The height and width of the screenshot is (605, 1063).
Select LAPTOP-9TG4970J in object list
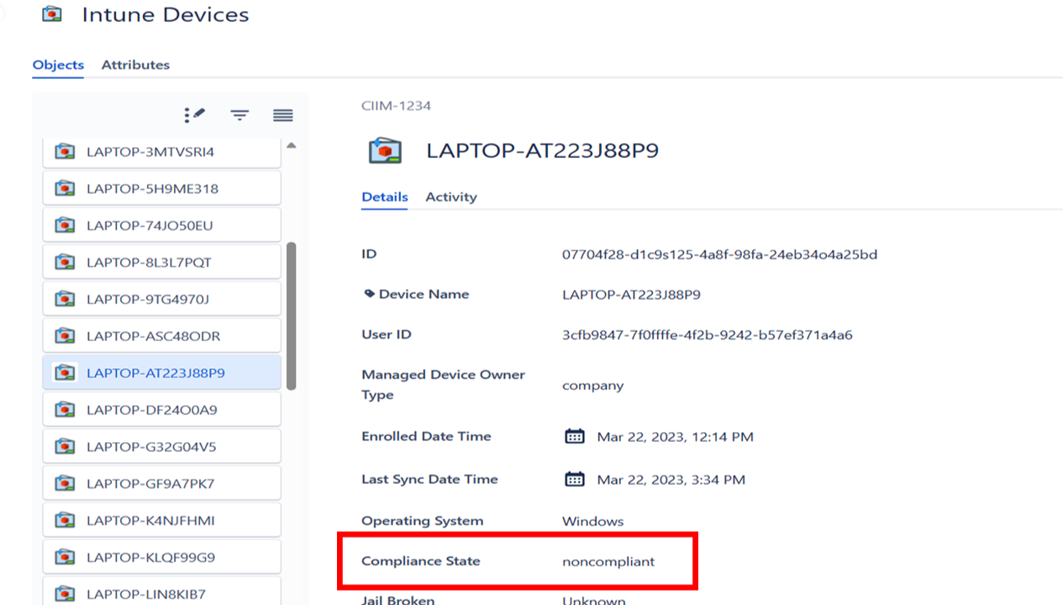(161, 300)
